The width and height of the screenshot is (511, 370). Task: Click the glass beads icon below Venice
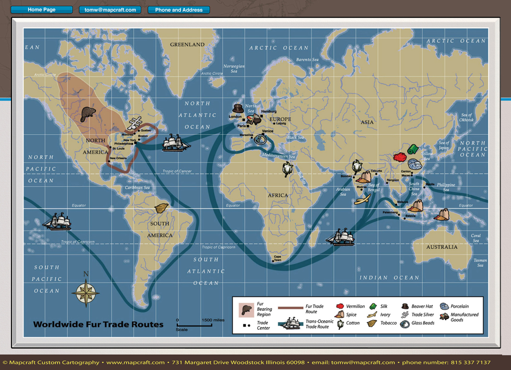click(x=260, y=140)
